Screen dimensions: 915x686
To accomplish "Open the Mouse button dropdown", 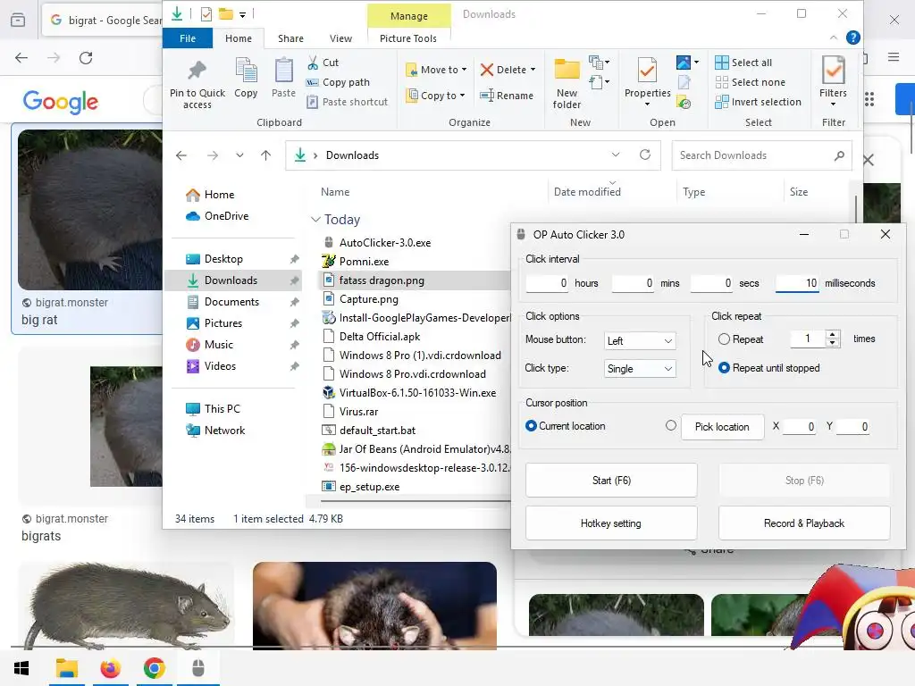I will point(640,340).
